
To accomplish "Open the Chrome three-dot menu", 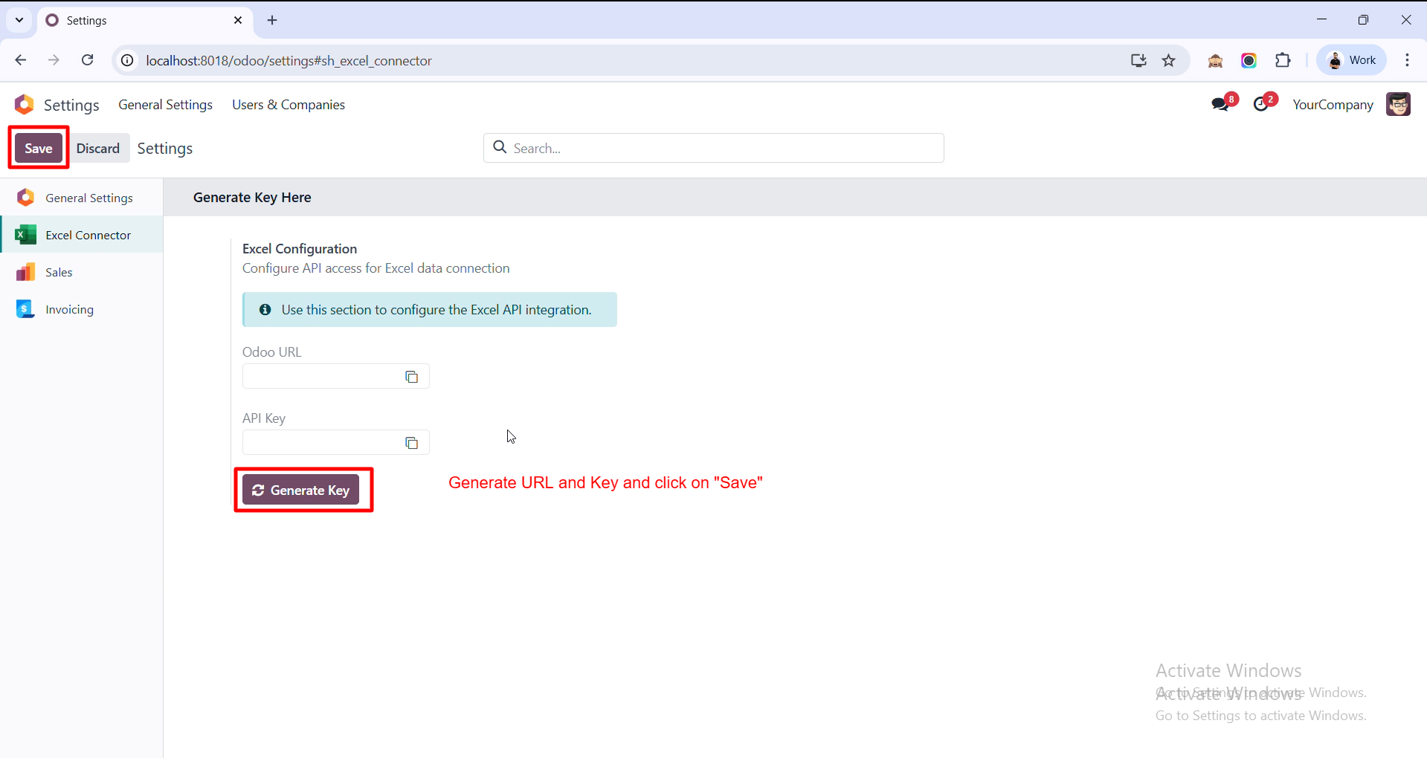I will tap(1407, 60).
